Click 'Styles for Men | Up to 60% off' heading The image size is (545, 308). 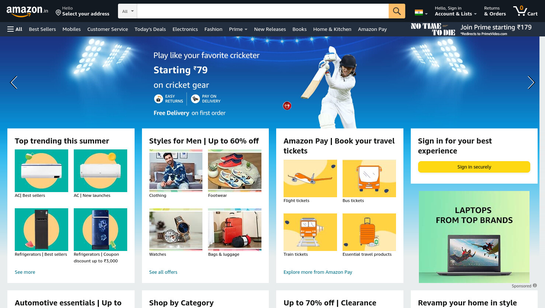204,141
